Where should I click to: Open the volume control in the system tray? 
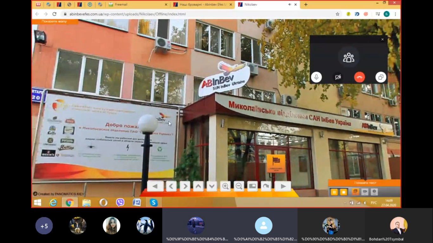(x=365, y=203)
